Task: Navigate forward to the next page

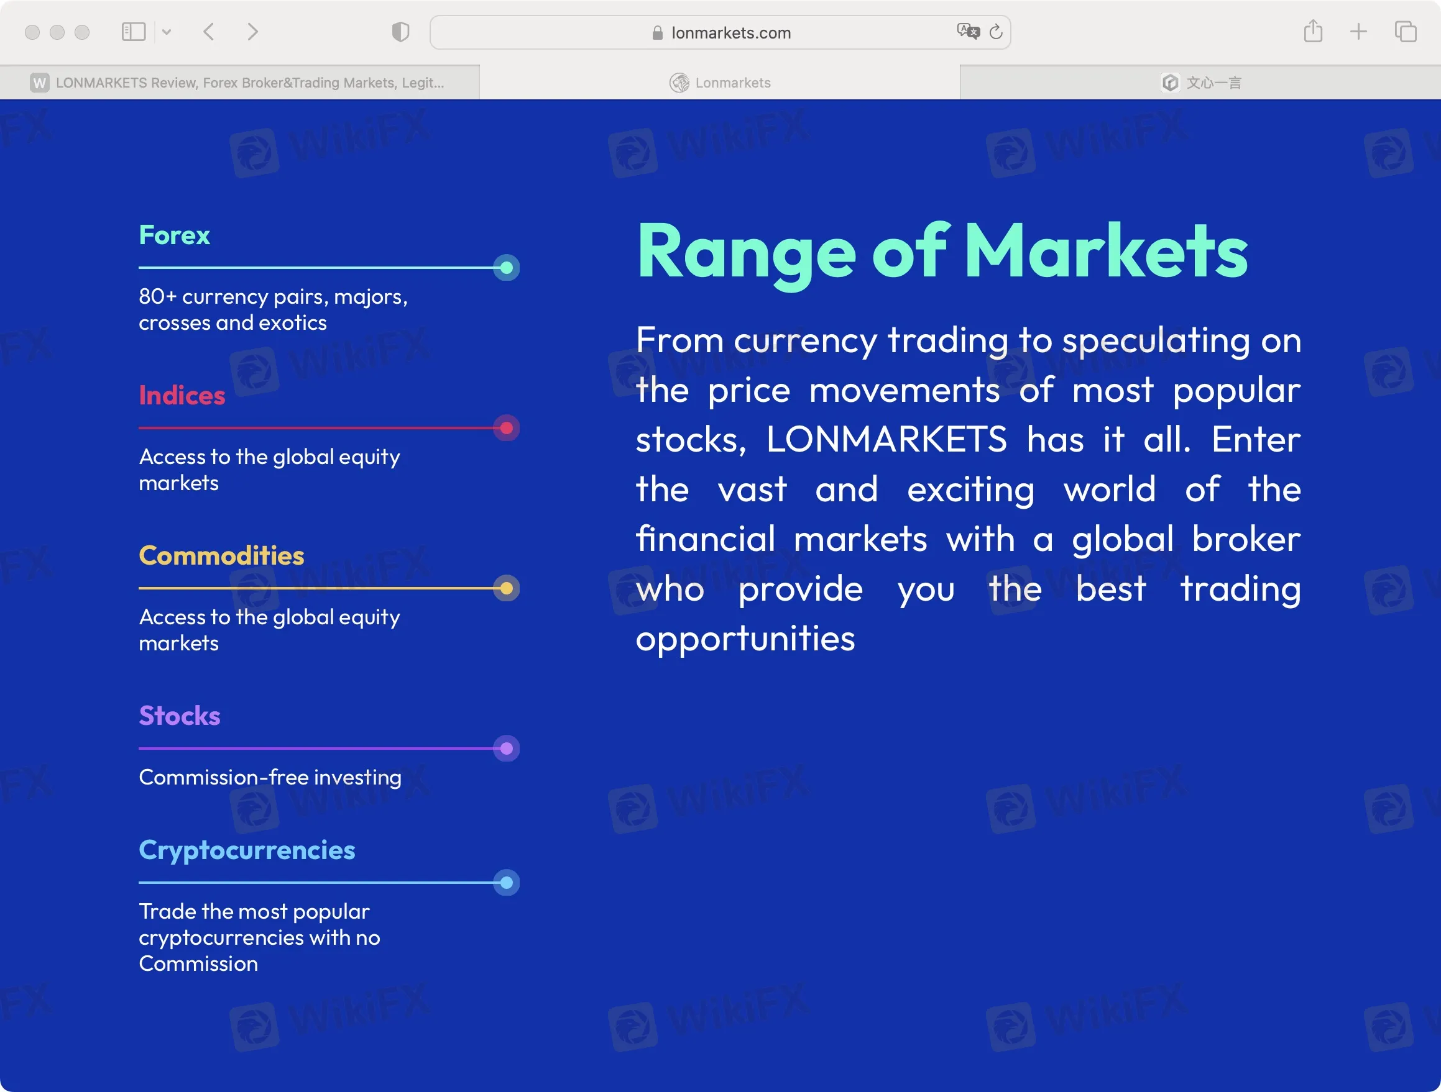Action: pyautogui.click(x=253, y=31)
